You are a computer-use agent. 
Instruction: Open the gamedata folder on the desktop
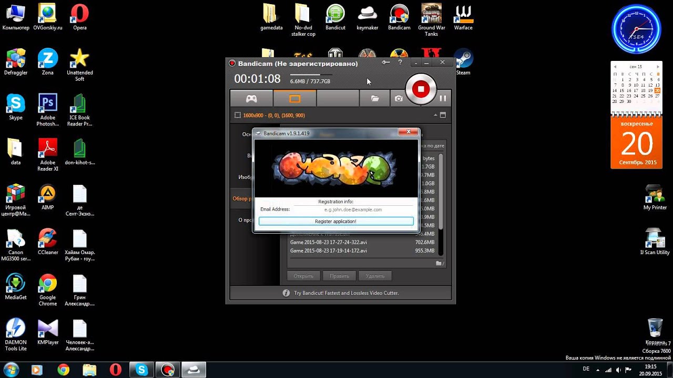pos(271,17)
